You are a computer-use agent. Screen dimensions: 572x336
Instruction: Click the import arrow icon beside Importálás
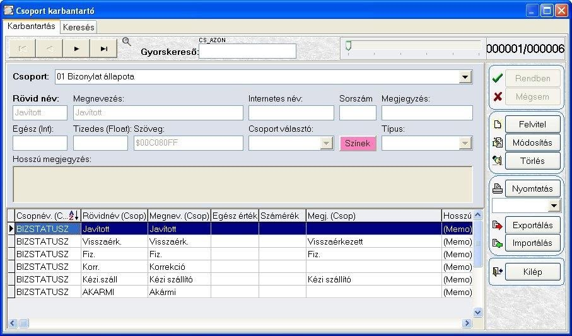[x=497, y=243]
